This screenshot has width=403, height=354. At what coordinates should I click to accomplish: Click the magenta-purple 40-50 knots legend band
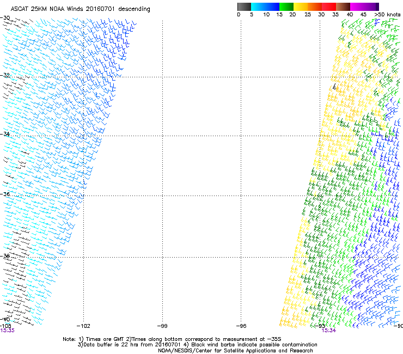pos(364,7)
